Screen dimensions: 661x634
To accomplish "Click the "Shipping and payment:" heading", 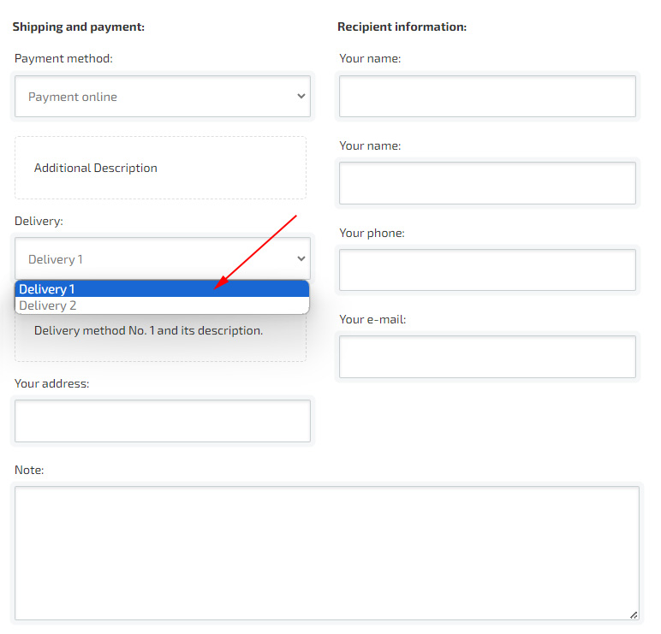I will 78,27.
